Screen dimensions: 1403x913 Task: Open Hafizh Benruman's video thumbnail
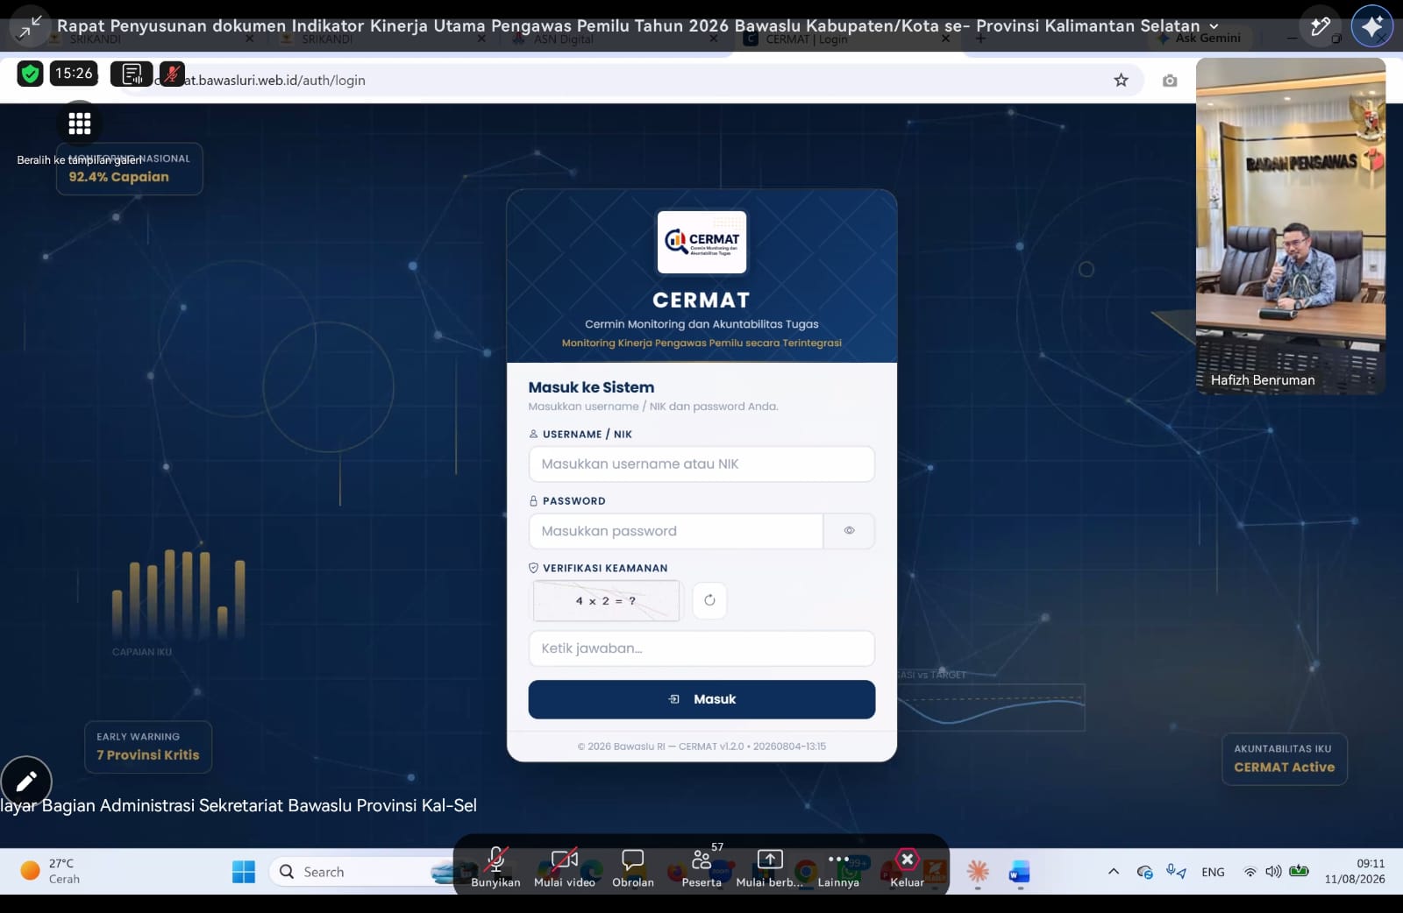[x=1291, y=225]
